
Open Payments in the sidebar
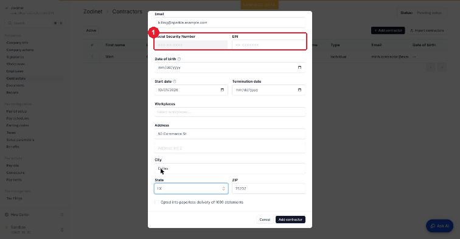(x=14, y=180)
